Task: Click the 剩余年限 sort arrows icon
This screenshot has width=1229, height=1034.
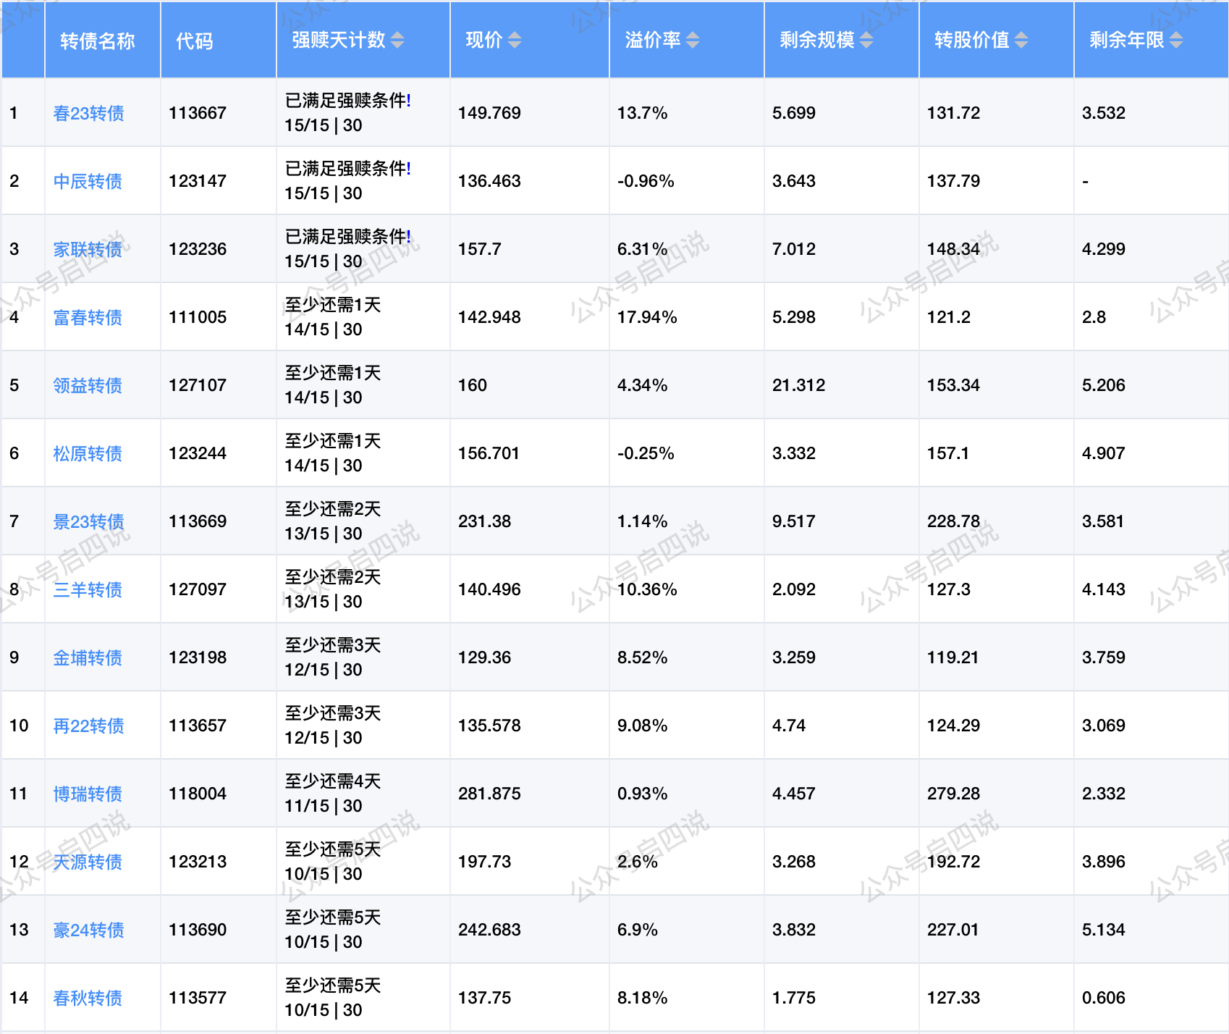Action: coord(1176,41)
